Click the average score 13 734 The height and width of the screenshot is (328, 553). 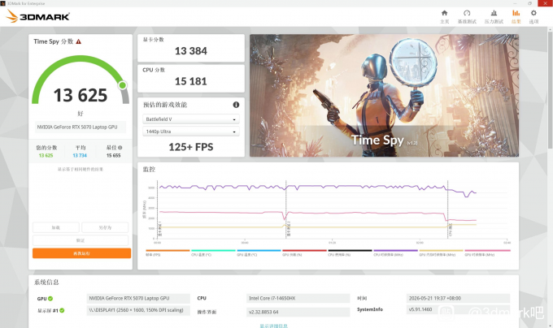[80, 156]
